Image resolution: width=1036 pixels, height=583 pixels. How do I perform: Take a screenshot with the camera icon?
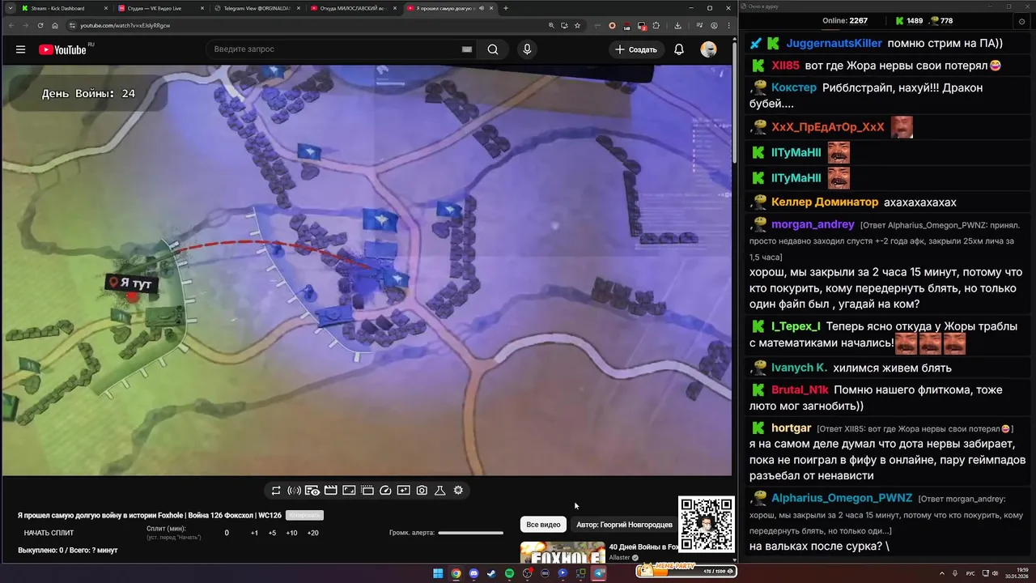pos(422,490)
